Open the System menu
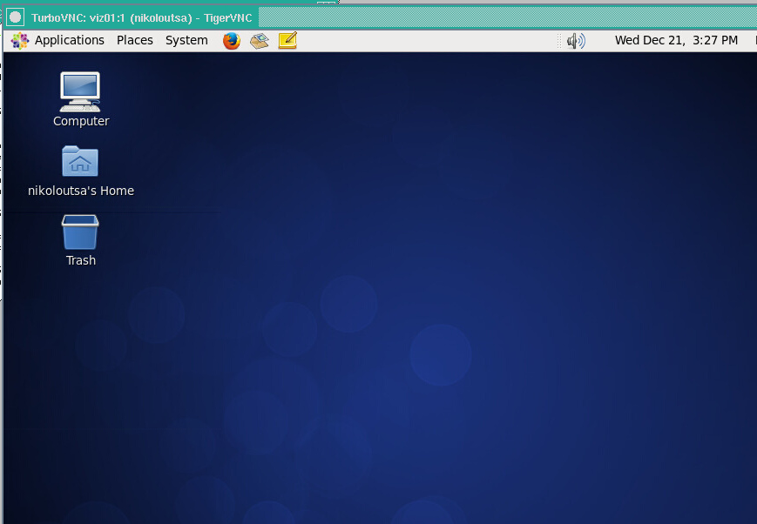Image resolution: width=757 pixels, height=524 pixels. (186, 40)
